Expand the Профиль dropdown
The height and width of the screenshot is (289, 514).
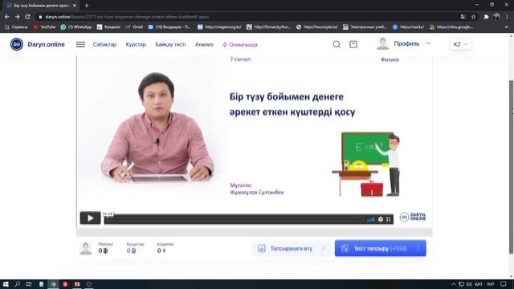412,43
